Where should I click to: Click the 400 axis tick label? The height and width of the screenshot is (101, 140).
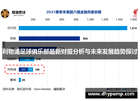click(47, 20)
